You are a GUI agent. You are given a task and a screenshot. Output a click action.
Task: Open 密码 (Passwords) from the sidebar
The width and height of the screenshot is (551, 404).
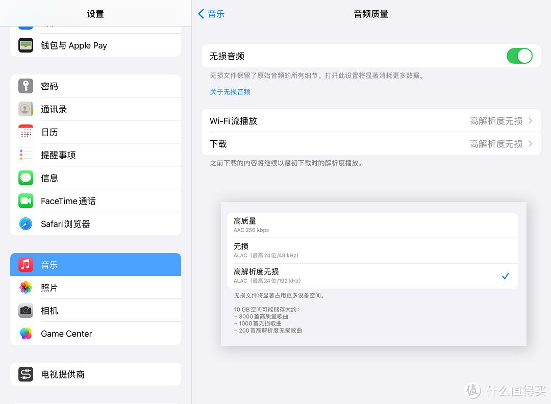click(26, 86)
